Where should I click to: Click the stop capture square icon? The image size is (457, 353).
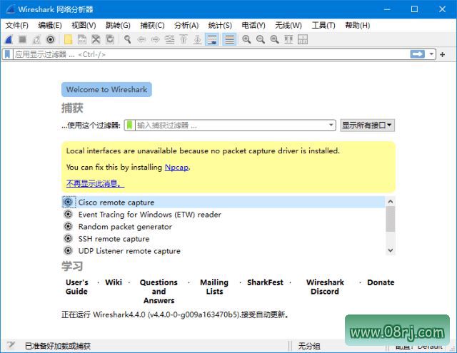point(22,39)
